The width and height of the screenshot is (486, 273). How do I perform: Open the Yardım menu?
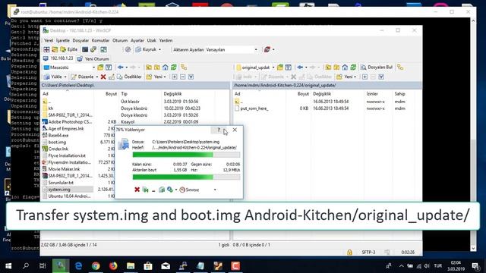[x=166, y=40]
